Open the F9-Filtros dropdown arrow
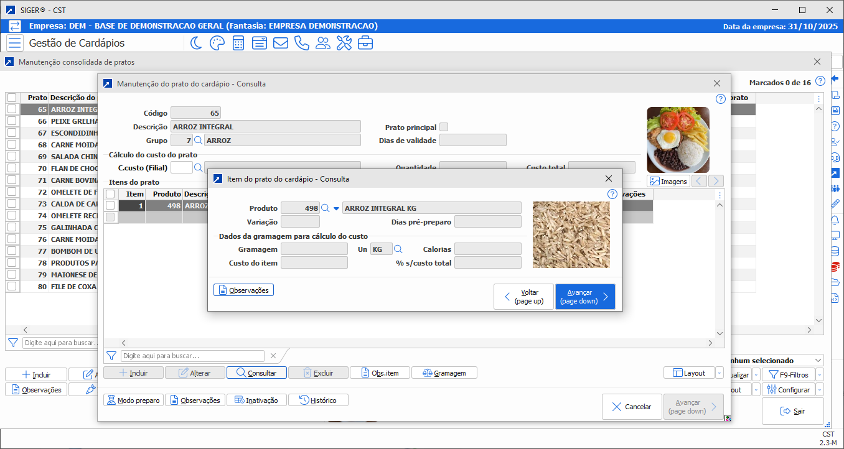 tap(819, 374)
